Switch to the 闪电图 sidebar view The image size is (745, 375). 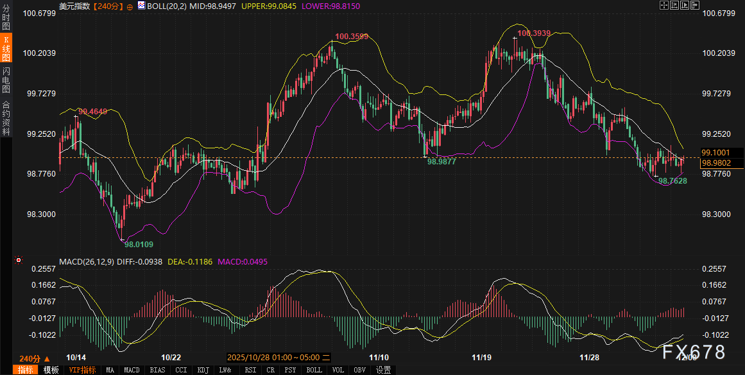[x=6, y=80]
